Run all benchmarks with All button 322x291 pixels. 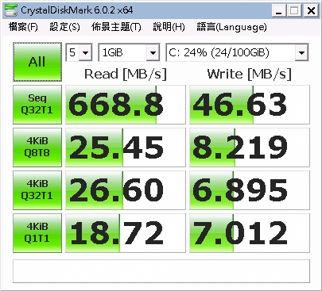(x=37, y=62)
